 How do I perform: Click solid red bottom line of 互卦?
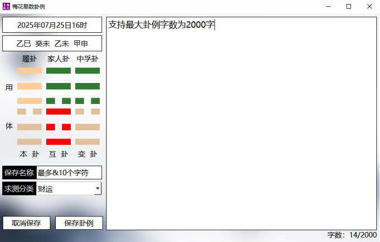[x=58, y=142]
